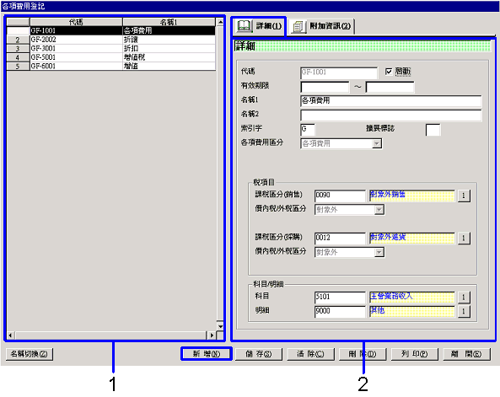Image resolution: width=500 pixels, height=397 pixels.
Task: Open lookup button beside 對象外進貨 field
Action: (464, 238)
